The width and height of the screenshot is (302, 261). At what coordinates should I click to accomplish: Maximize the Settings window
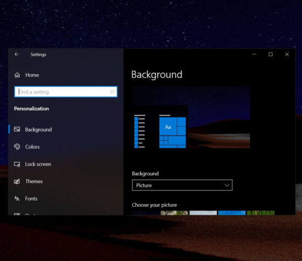pos(270,54)
